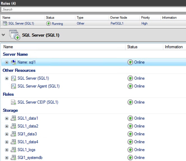Click the SQL Server CEIP (SQL1) role icon
Image resolution: width=186 pixels, height=161 pixels.
pyautogui.click(x=13, y=102)
